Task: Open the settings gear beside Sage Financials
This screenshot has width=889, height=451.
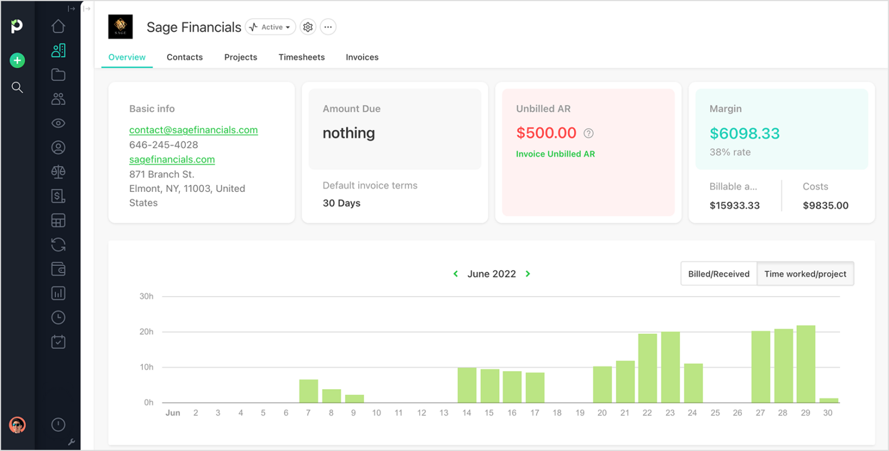Action: [x=308, y=27]
